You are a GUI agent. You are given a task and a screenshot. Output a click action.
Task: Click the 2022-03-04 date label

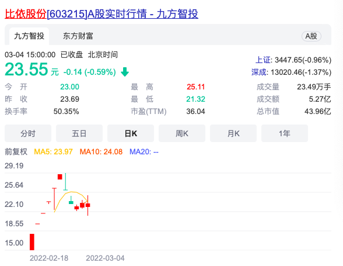click(x=105, y=258)
